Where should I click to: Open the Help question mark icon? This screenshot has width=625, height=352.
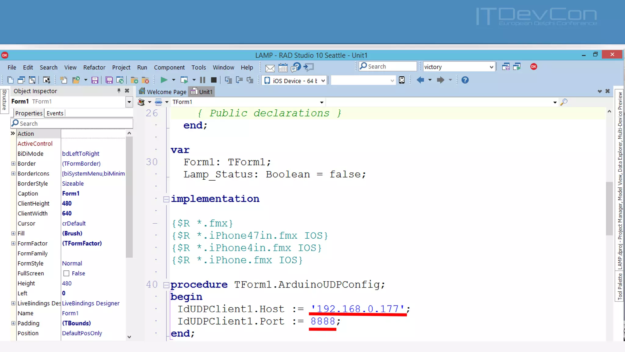click(465, 80)
